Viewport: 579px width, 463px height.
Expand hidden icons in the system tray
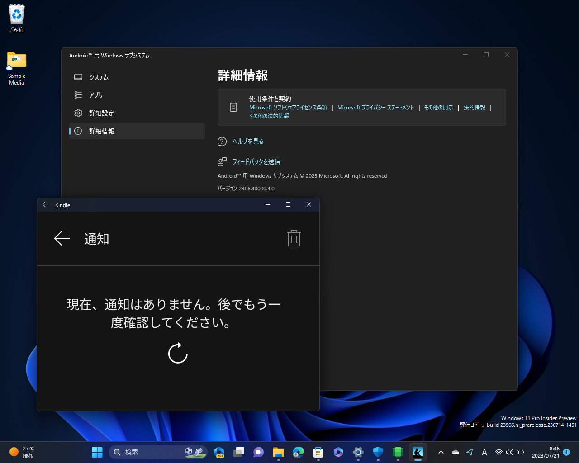(441, 452)
